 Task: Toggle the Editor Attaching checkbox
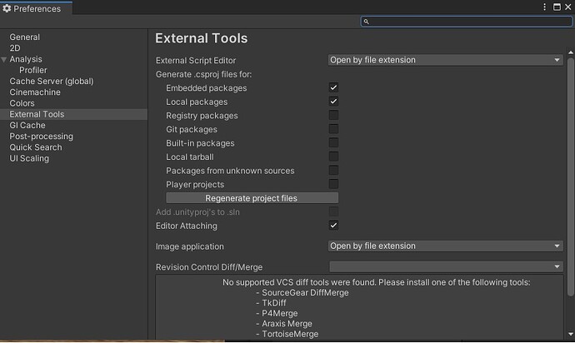[x=333, y=226]
